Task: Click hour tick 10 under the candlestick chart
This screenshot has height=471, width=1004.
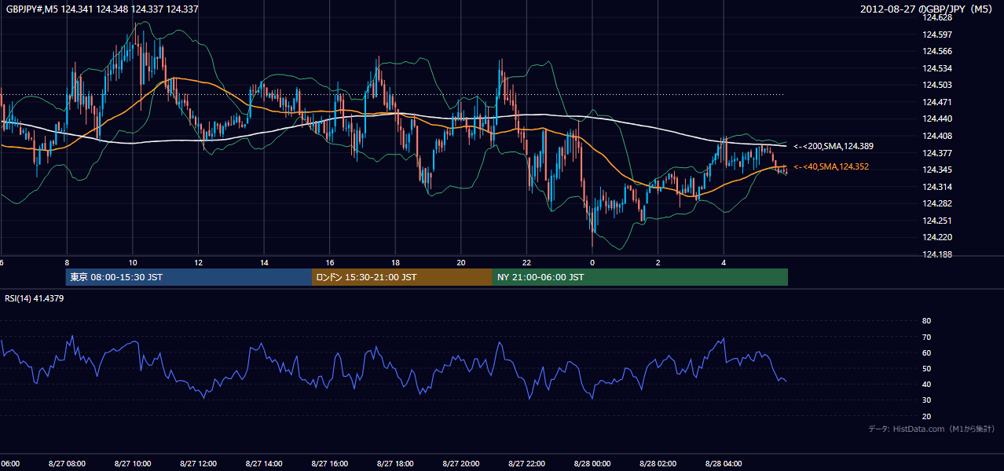Action: coord(133,263)
